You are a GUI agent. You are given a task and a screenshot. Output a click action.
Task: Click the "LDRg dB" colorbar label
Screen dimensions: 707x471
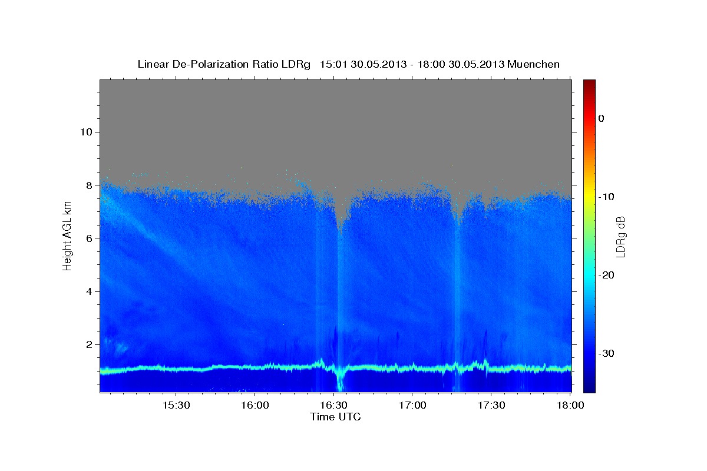(620, 235)
